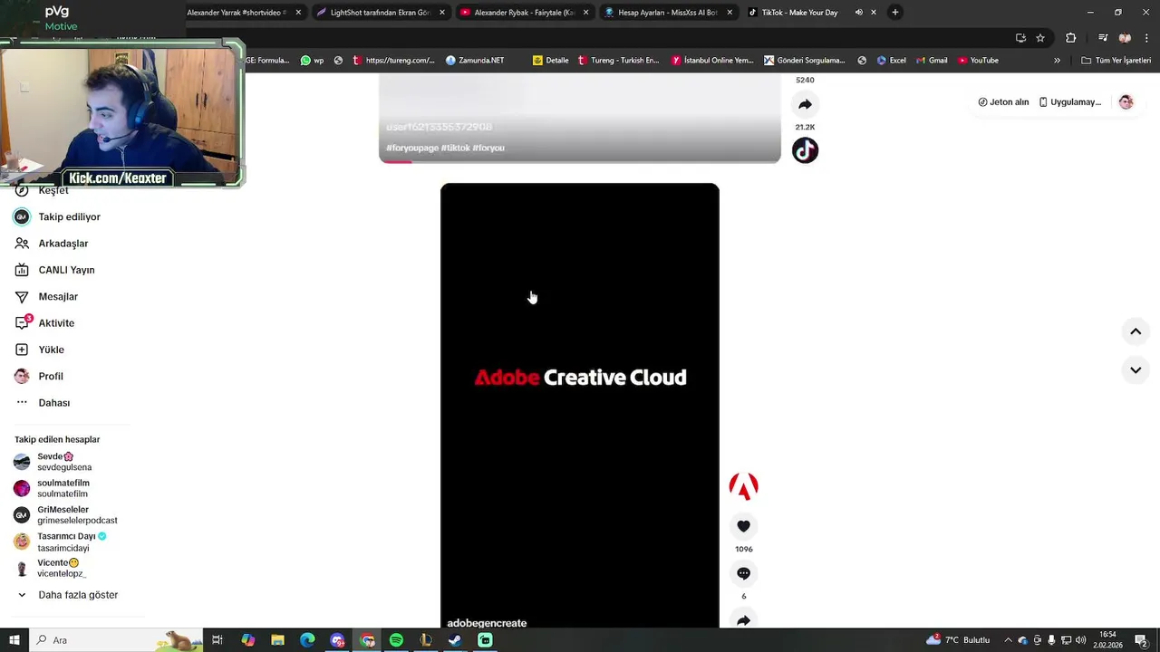Open File Explorer from the taskbar
Image resolution: width=1160 pixels, height=652 pixels.
coord(277,640)
